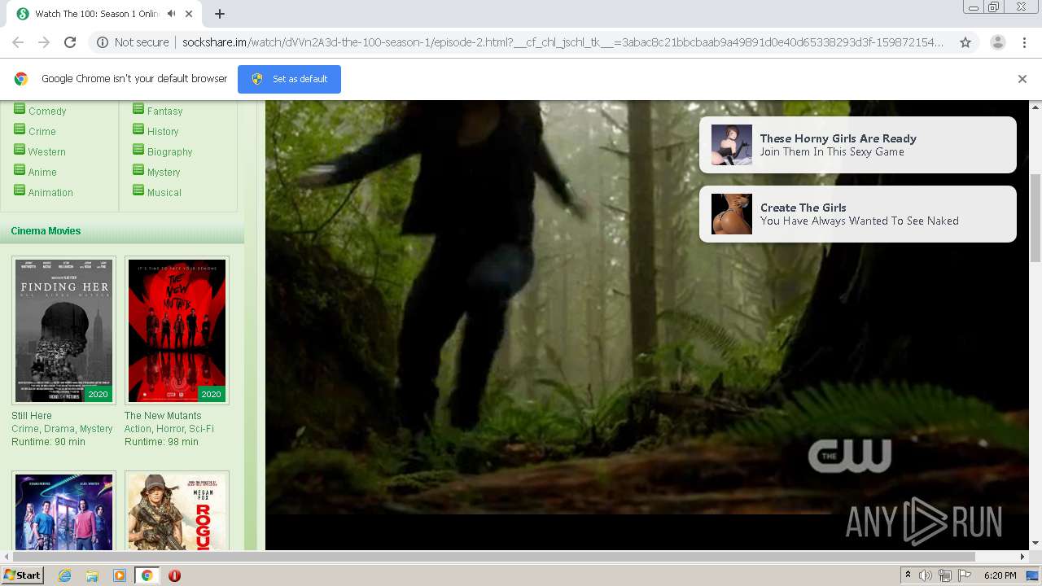1042x586 pixels.
Task: Open the Windows Start menu
Action: 22,575
